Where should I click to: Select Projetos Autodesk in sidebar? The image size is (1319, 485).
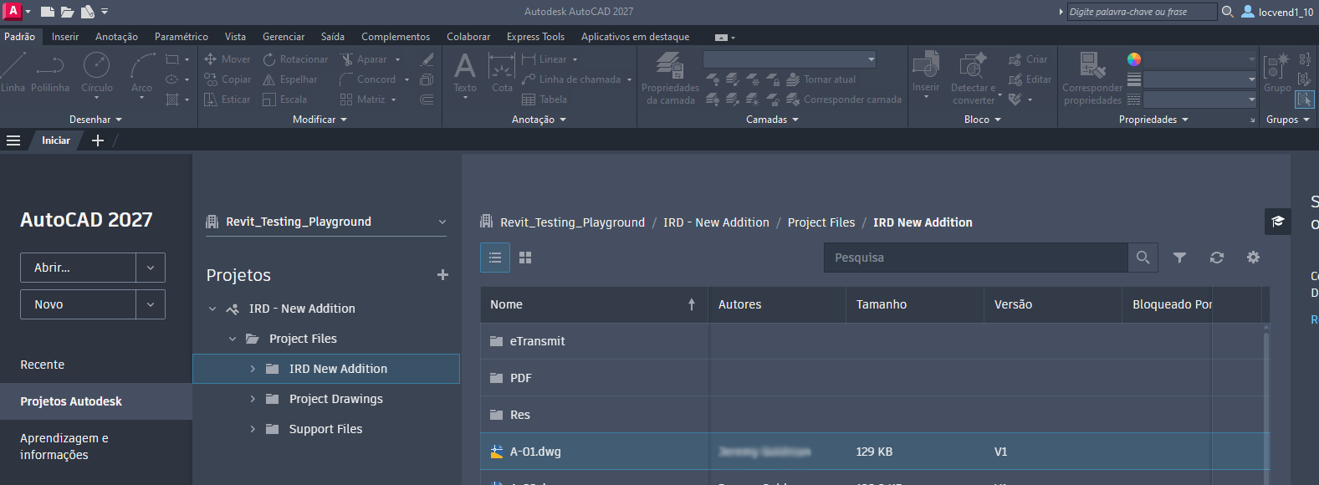pyautogui.click(x=96, y=401)
